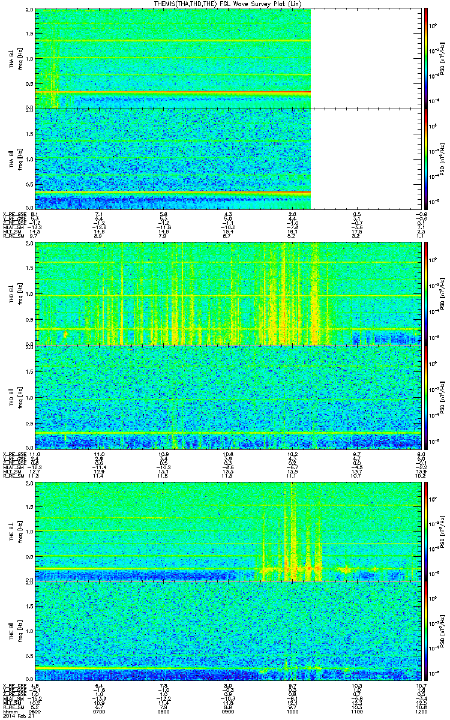Click the white data gap in THA B⊥ panel
Screen dimensions: 450x720
click(363, 58)
